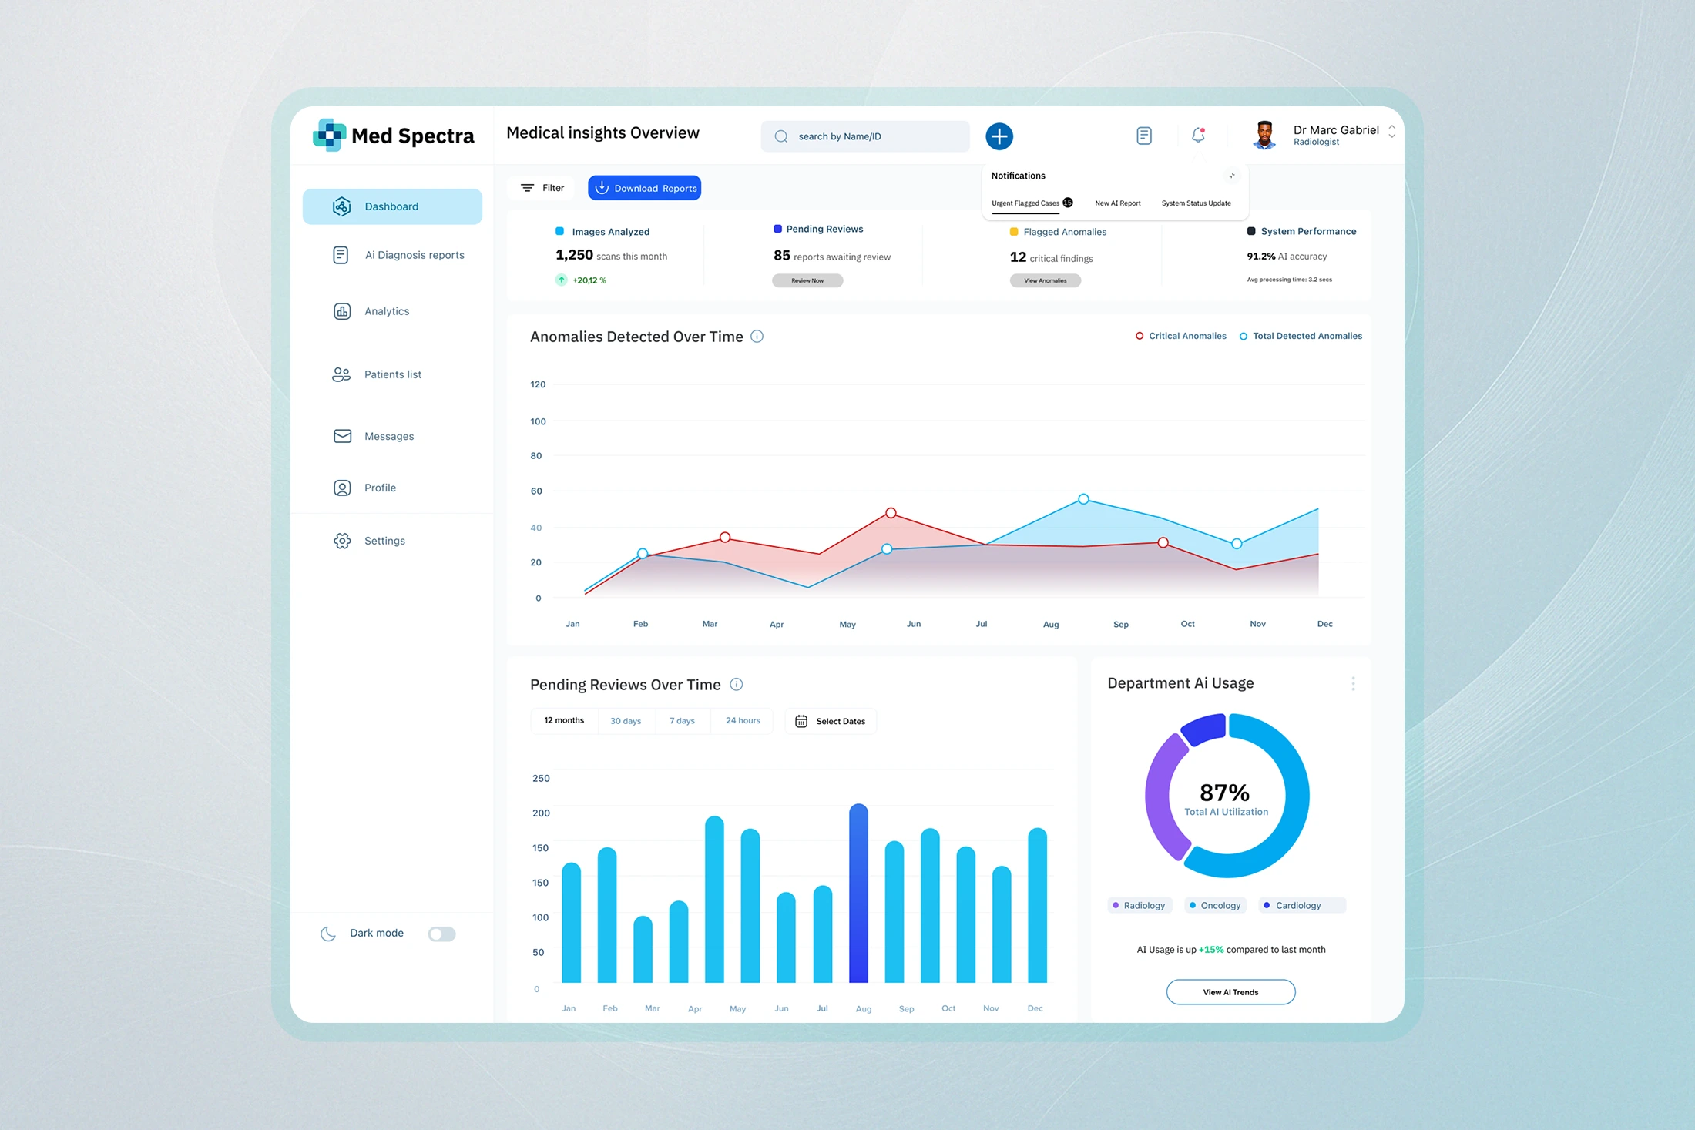Click the '91.2% AI accuracy' text
This screenshot has height=1130, width=1695.
[x=1287, y=257]
